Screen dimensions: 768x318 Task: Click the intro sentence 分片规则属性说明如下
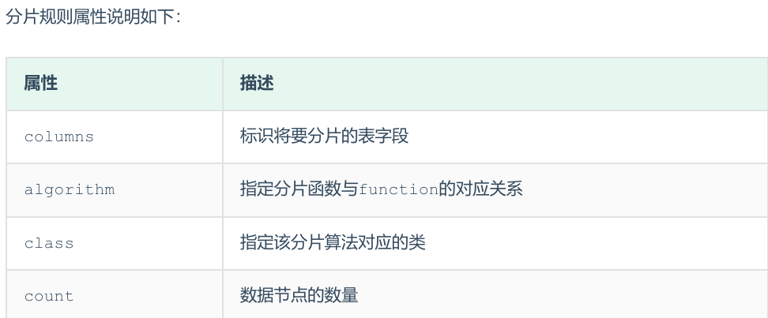pyautogui.click(x=93, y=17)
